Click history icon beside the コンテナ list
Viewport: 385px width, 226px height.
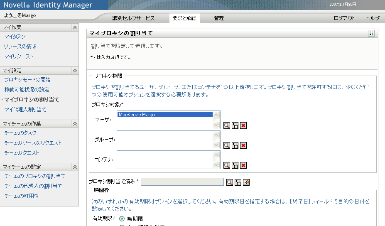(235, 165)
